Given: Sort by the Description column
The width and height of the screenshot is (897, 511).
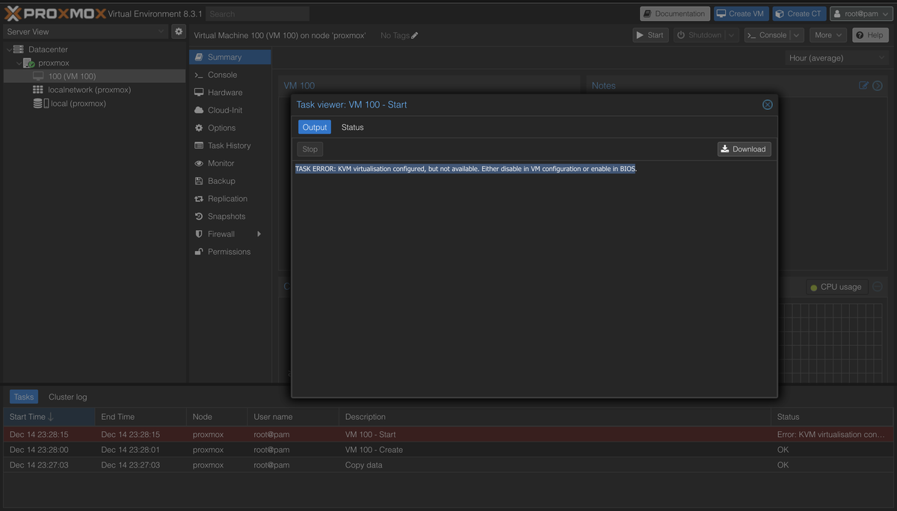Looking at the screenshot, I should pyautogui.click(x=555, y=417).
